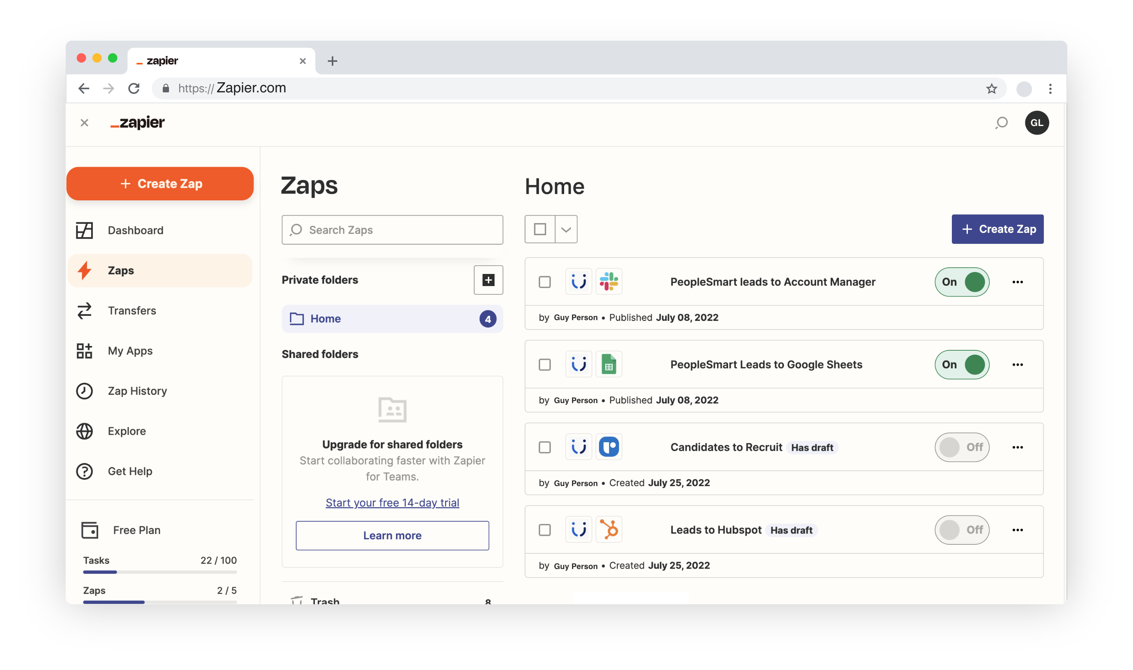
Task: Expand the bulk selection dropdown arrow
Action: [x=566, y=229]
